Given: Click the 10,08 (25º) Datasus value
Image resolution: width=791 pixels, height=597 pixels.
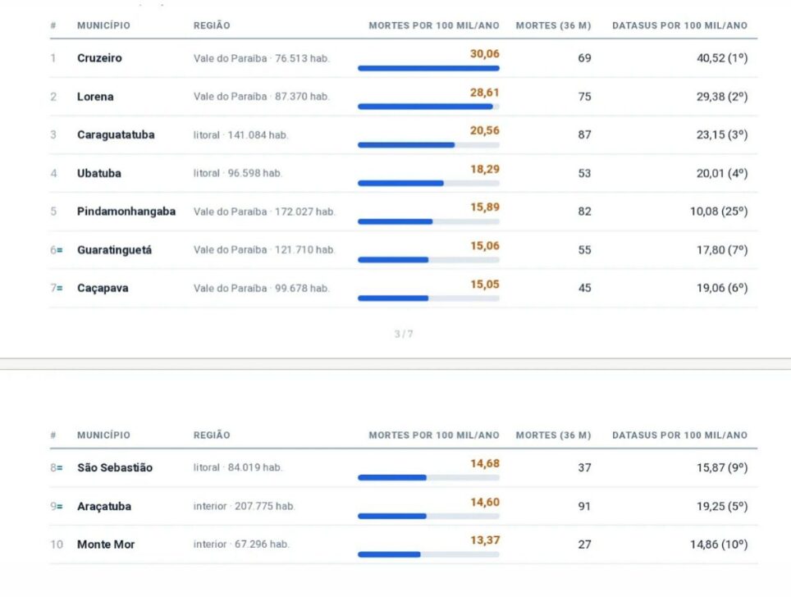Looking at the screenshot, I should pyautogui.click(x=718, y=212).
